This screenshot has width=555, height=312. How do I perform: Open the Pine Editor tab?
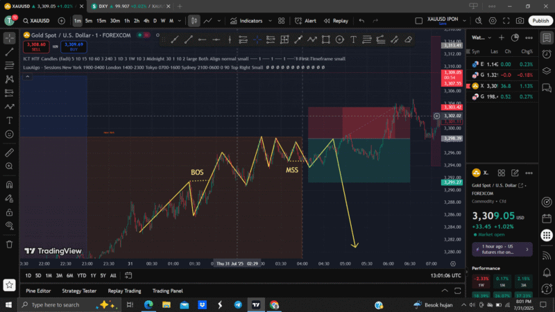pos(38,291)
